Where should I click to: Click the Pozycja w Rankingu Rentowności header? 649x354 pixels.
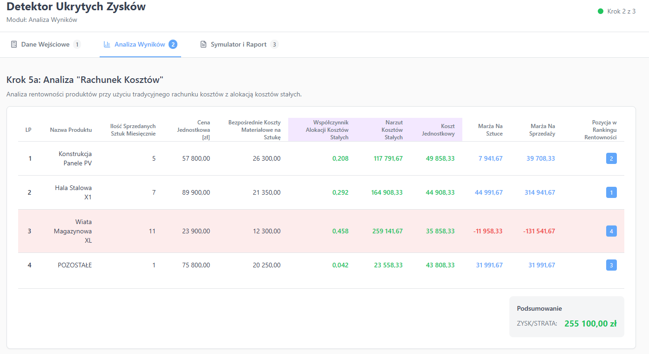pos(600,130)
